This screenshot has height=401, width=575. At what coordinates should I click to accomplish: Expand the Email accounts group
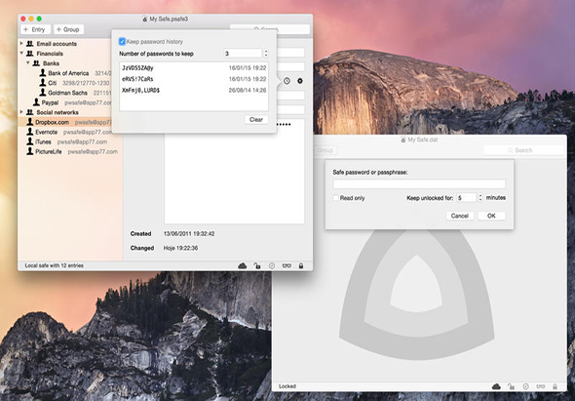[21, 43]
